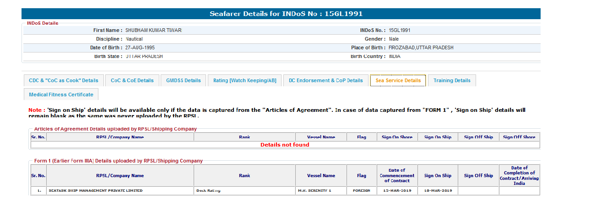The image size is (596, 210).
Task: Open the GMDSS Details tab
Action: (183, 80)
